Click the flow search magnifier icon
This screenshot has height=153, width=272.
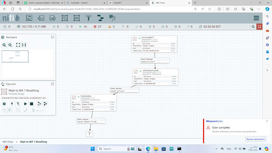point(253,27)
